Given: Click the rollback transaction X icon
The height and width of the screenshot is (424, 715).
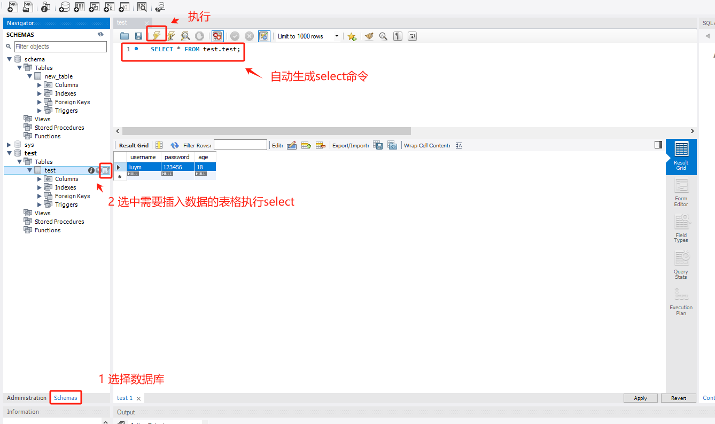Looking at the screenshot, I should [x=249, y=36].
